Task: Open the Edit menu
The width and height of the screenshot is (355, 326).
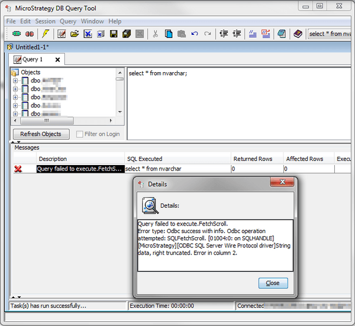Action: (x=25, y=21)
